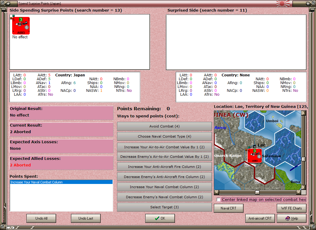Click the map vertical scrollbar up arrow
The image size is (316, 230).
click(304, 113)
